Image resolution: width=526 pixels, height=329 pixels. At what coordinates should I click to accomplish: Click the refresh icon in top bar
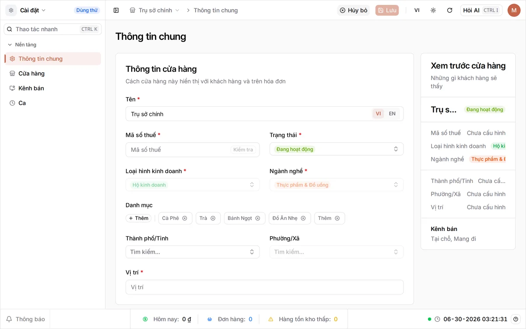[449, 10]
